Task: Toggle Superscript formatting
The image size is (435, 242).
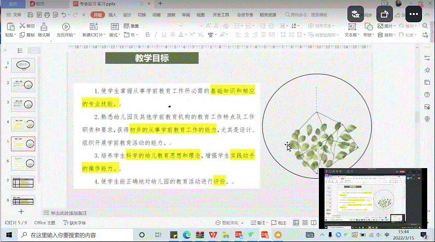Action: [192, 35]
